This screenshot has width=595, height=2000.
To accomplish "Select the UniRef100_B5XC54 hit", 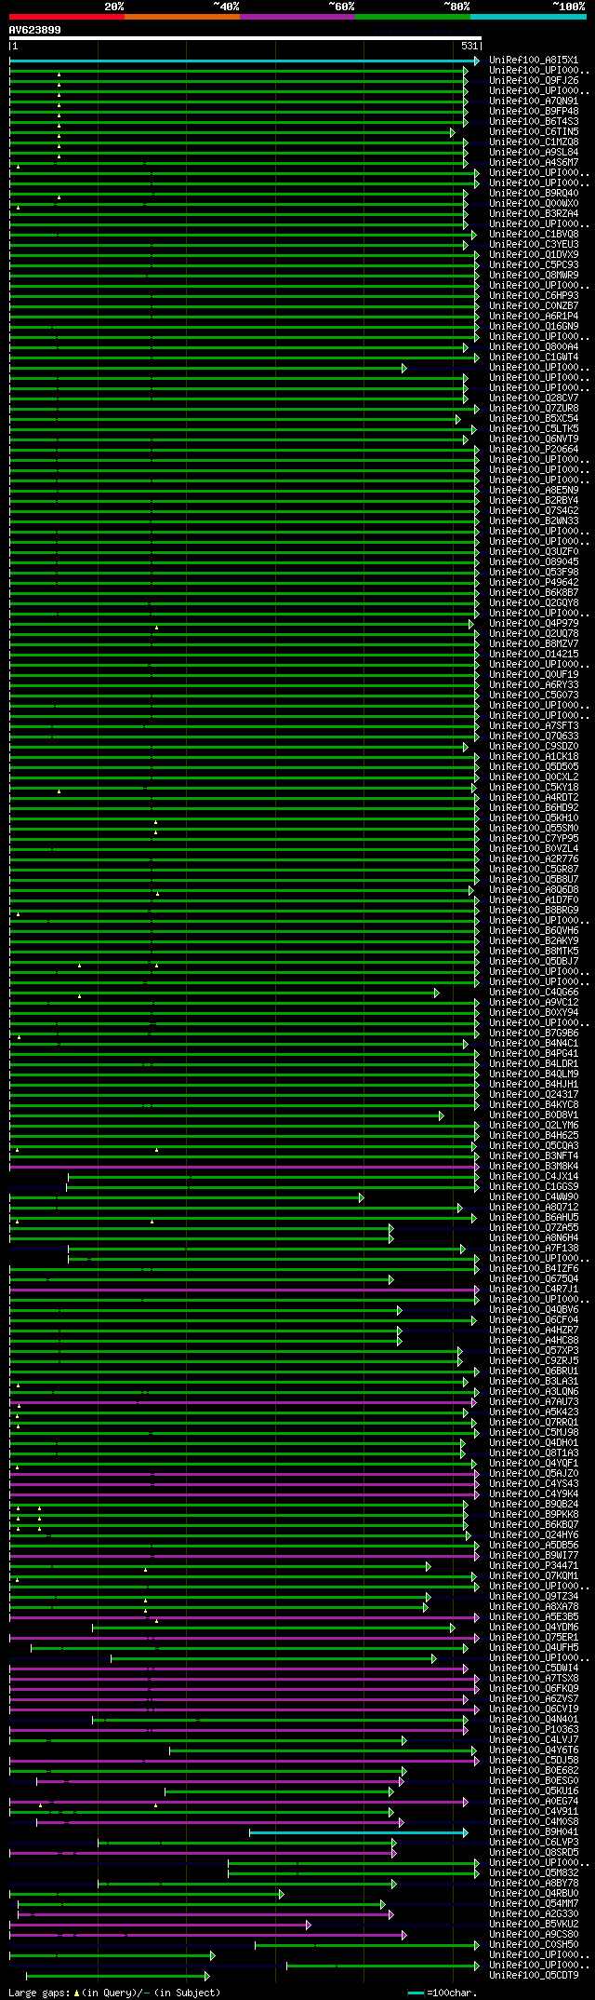I will (x=534, y=419).
